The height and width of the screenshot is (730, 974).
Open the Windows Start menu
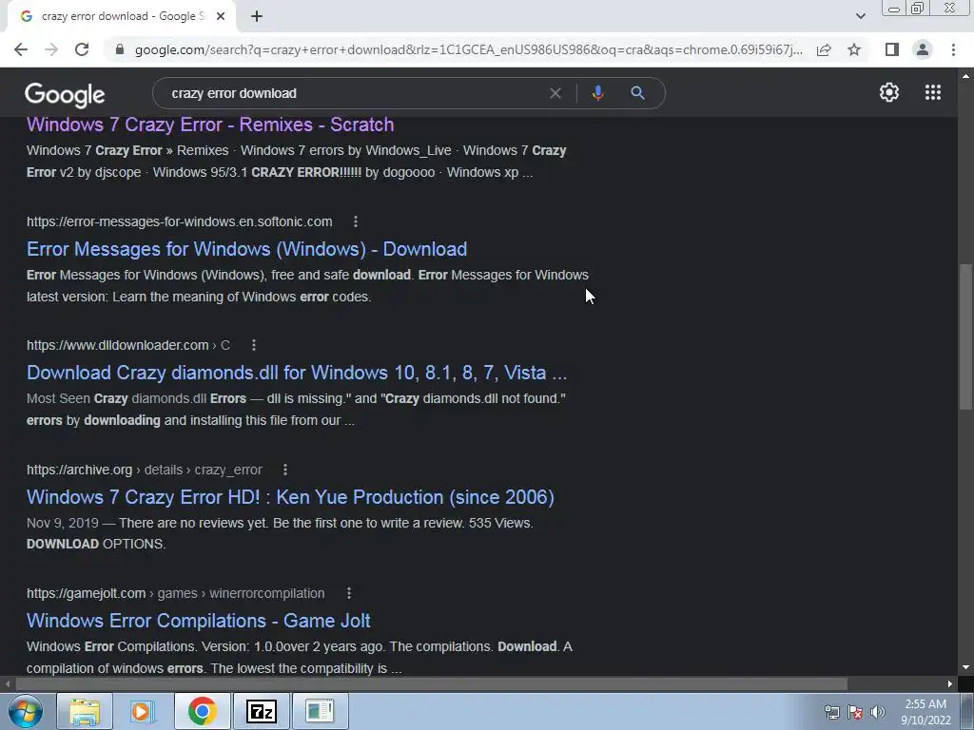pyautogui.click(x=25, y=711)
